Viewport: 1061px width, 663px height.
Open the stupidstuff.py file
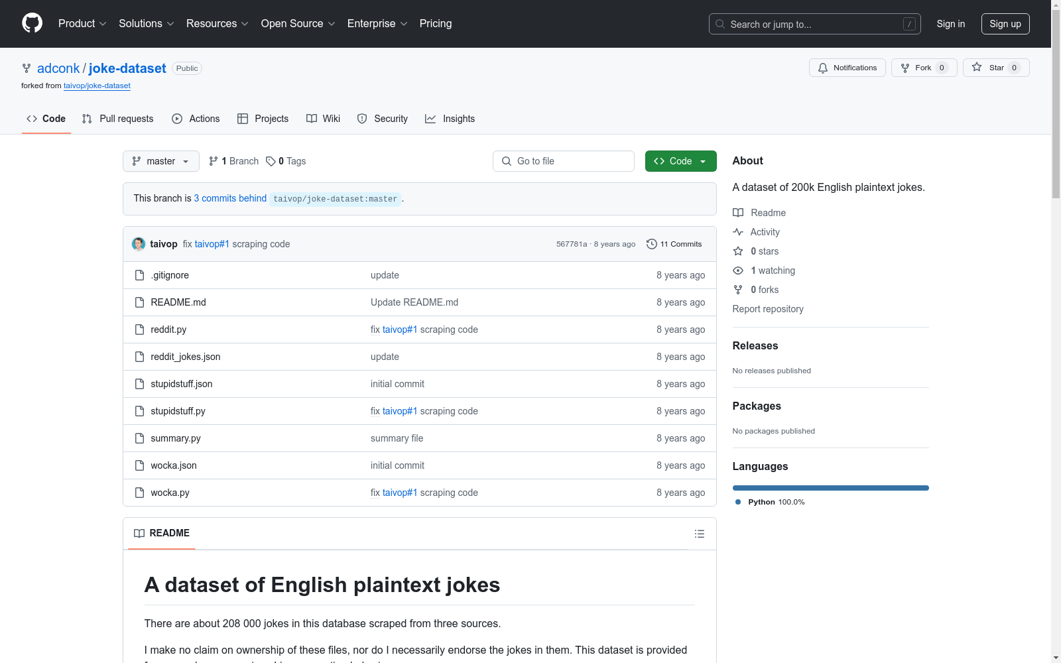pyautogui.click(x=178, y=411)
